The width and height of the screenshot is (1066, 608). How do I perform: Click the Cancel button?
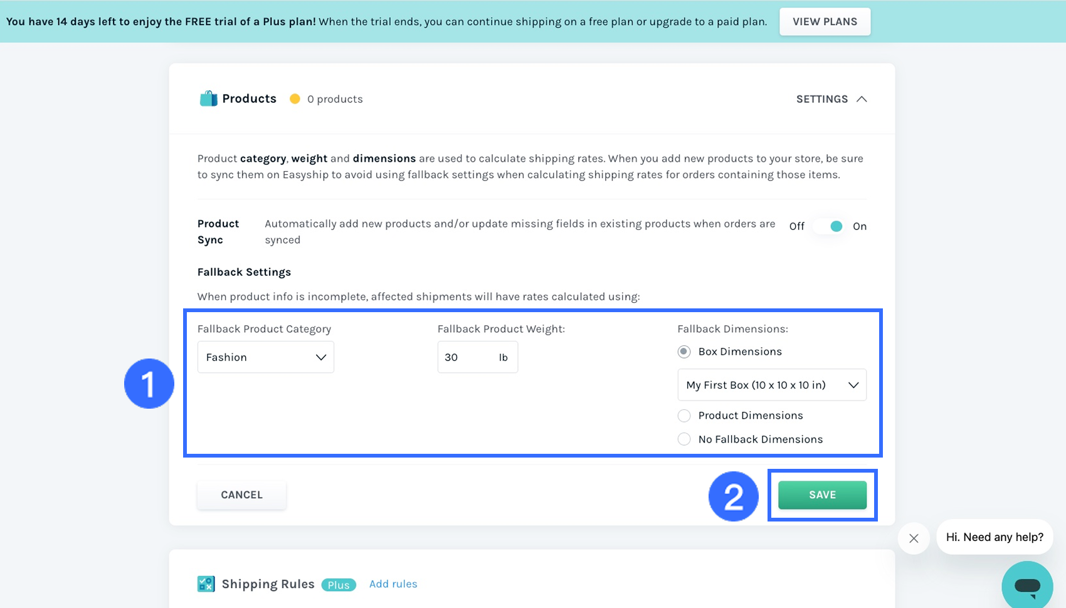pos(241,495)
